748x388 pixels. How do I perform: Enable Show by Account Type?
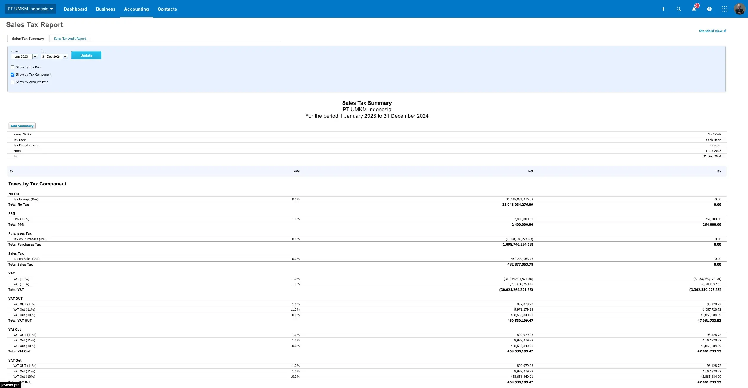click(12, 82)
